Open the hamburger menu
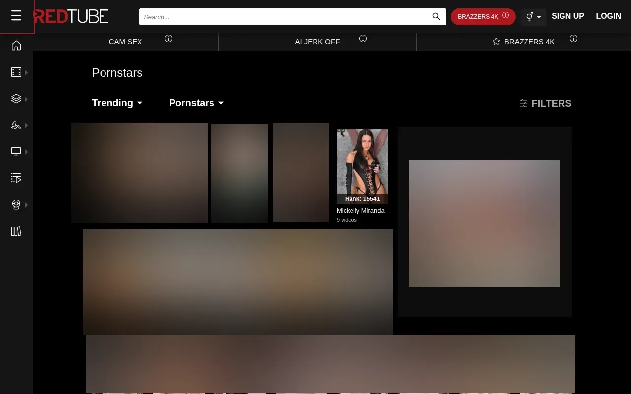Viewport: 631px width, 394px height. (x=16, y=16)
